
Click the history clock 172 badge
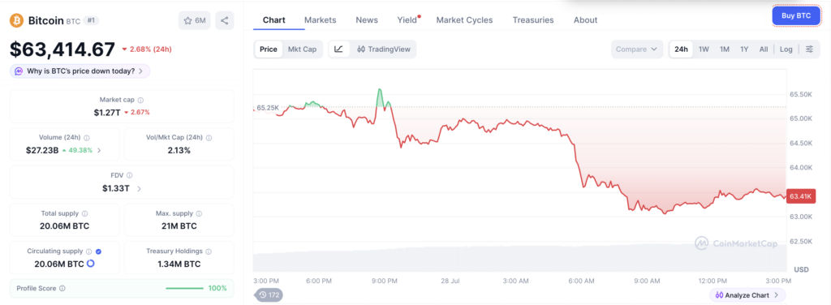tap(269, 295)
